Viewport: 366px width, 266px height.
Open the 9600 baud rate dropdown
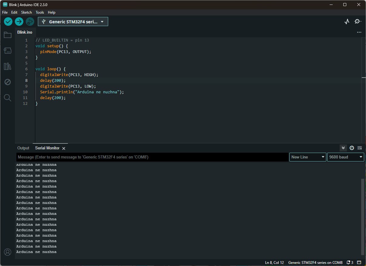346,157
